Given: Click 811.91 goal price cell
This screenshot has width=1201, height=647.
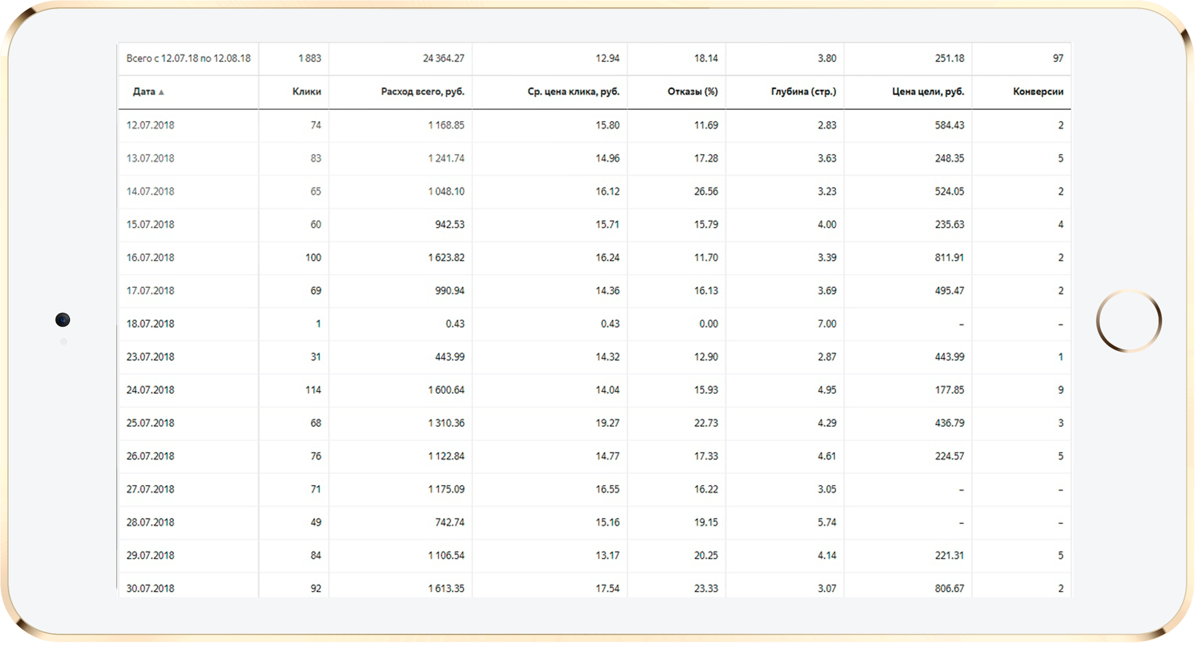Looking at the screenshot, I should pyautogui.click(x=949, y=258).
